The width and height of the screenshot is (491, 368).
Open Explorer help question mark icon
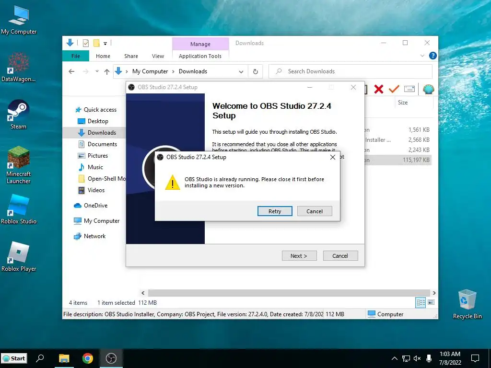pyautogui.click(x=433, y=56)
